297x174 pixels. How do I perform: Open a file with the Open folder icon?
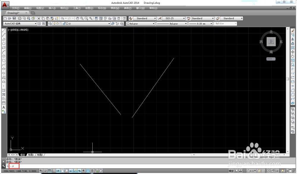click(10, 18)
